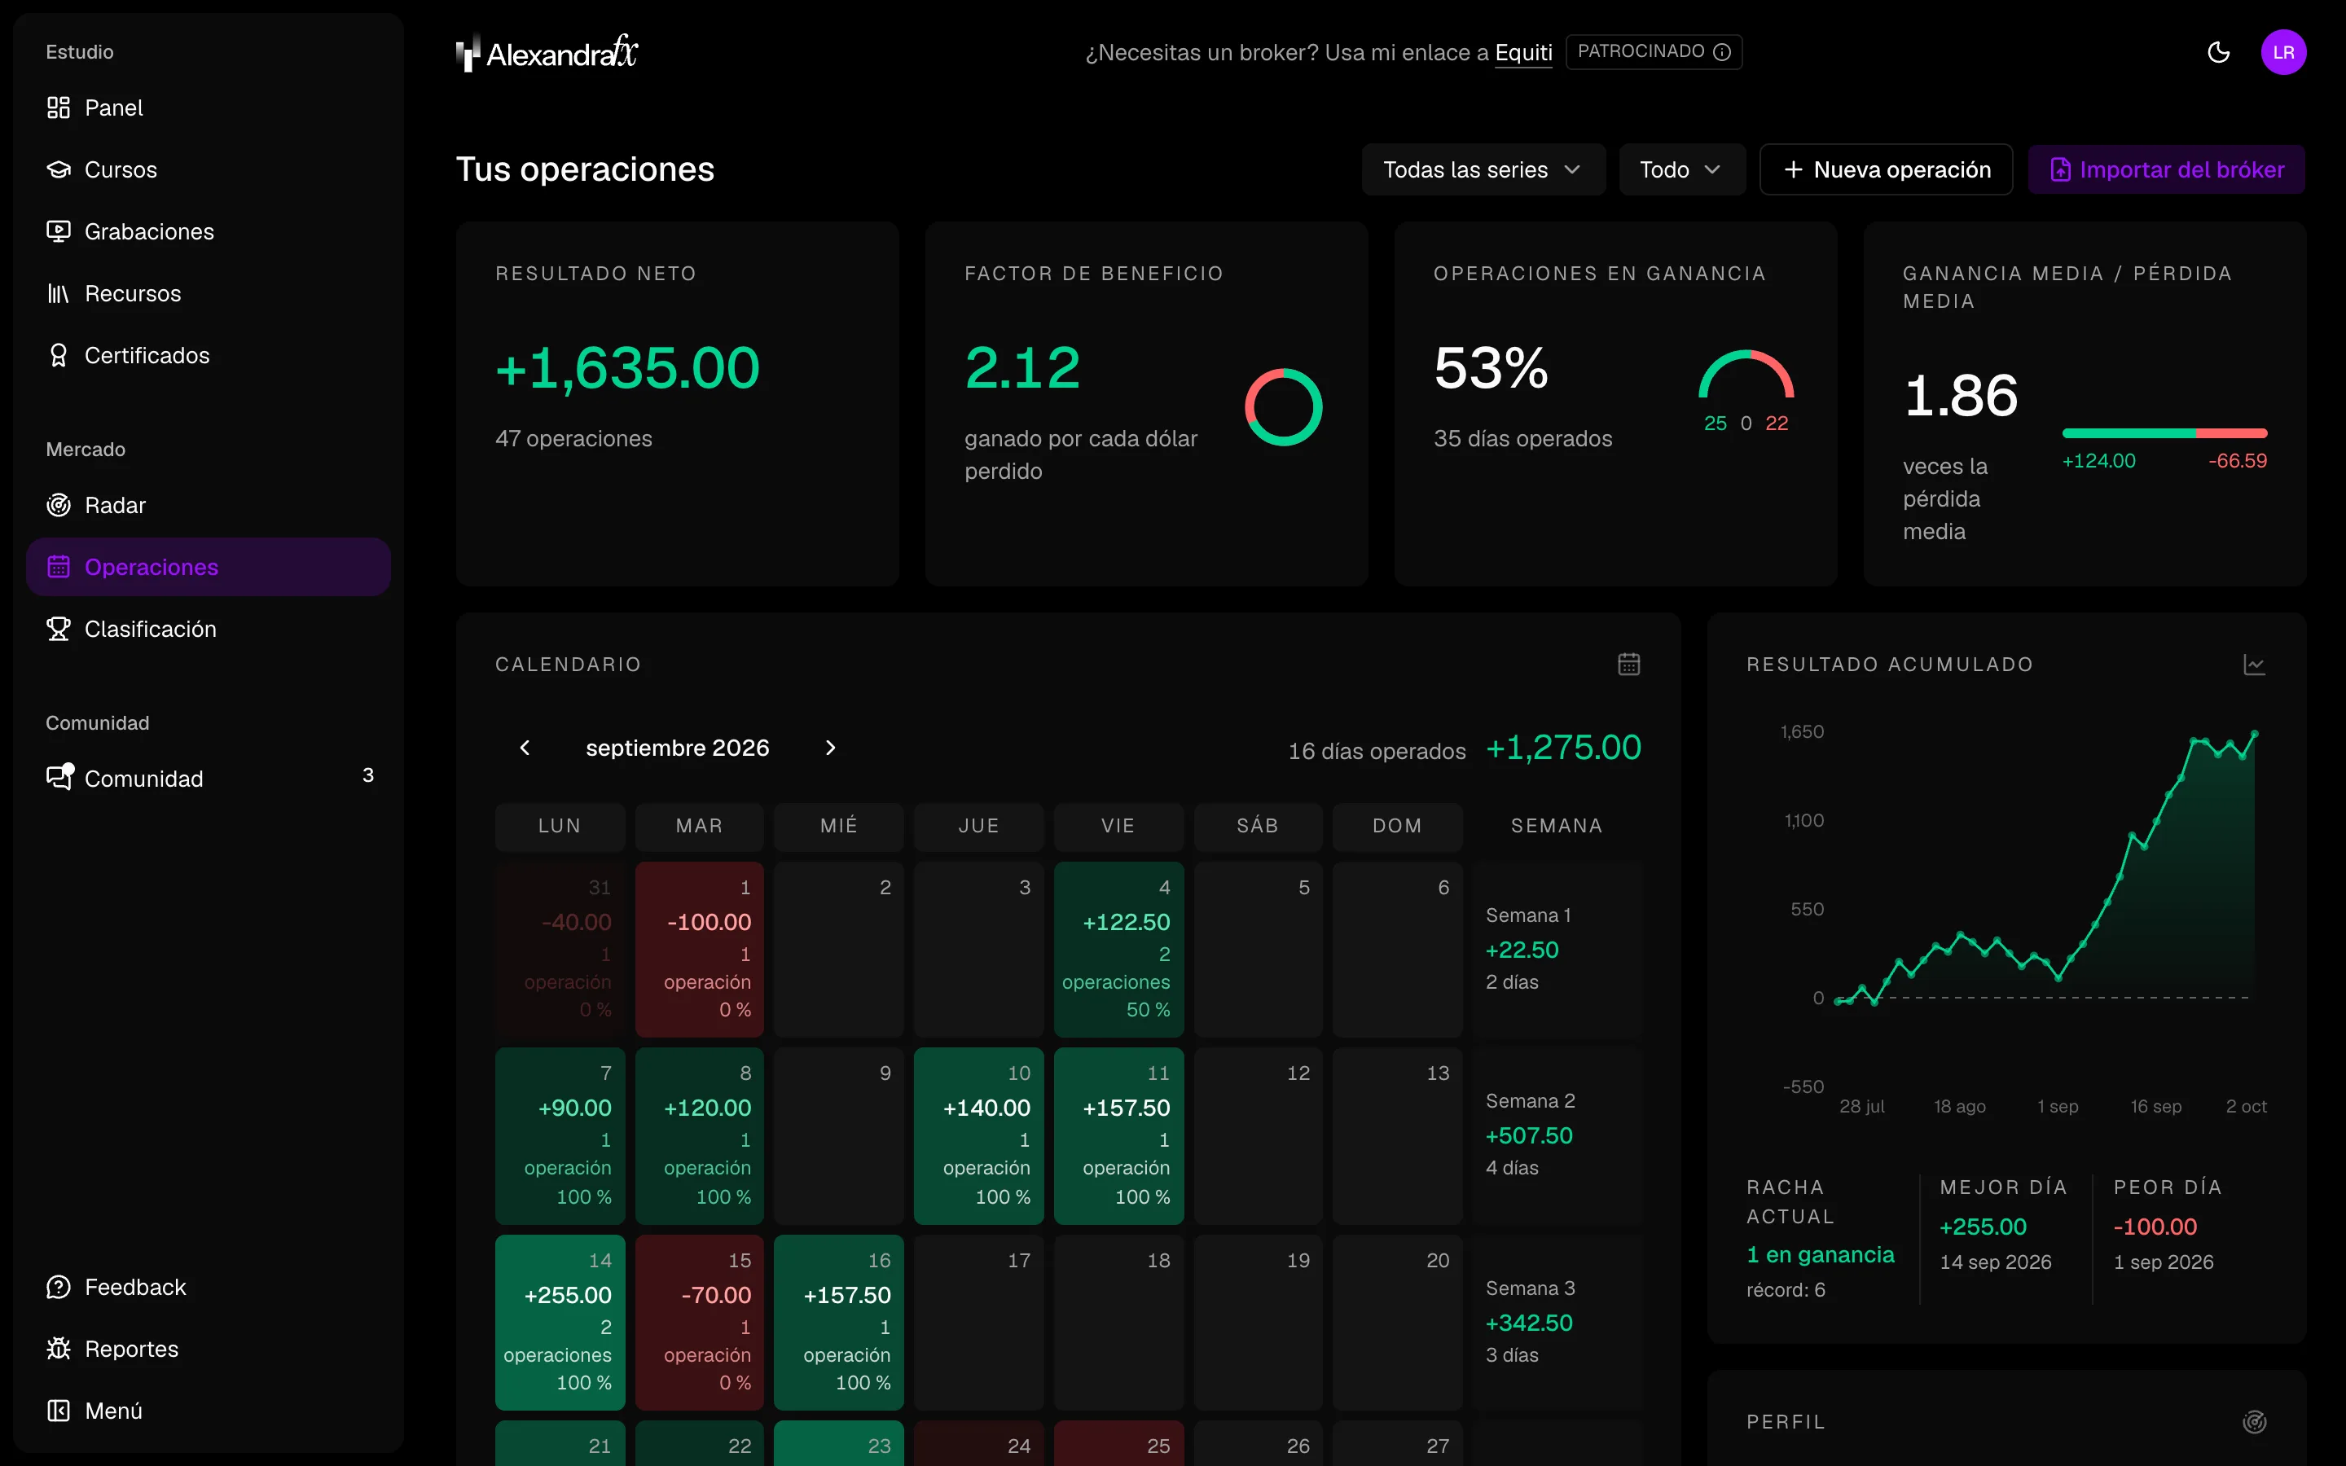Screen dimensions: 2346x1466
Task: Go to previous month chevron
Action: (525, 748)
